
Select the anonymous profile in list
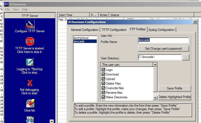click(x=81, y=38)
